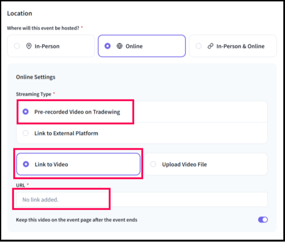Click the Link to Video text label
This screenshot has height=242, width=285.
pos(51,164)
